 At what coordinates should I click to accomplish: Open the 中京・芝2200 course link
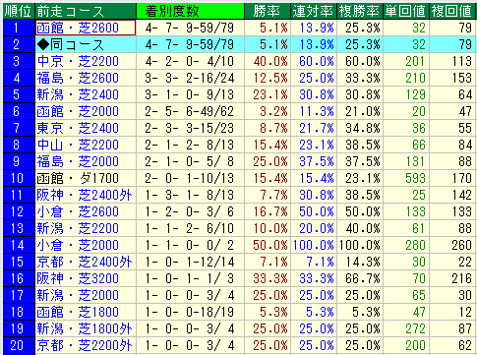(x=78, y=61)
